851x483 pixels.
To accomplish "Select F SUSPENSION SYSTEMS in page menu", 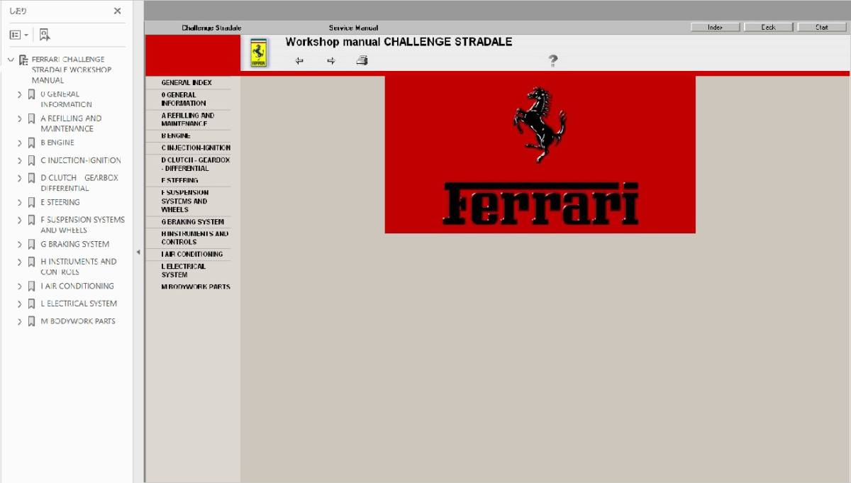I will click(184, 201).
